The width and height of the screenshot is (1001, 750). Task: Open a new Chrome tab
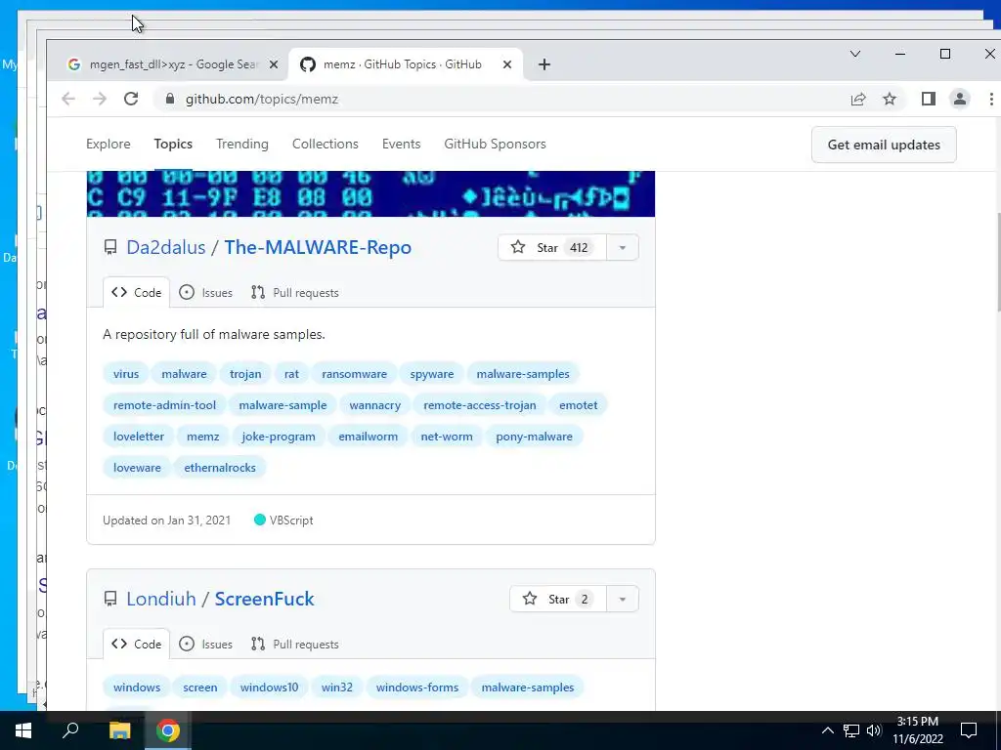coord(544,64)
